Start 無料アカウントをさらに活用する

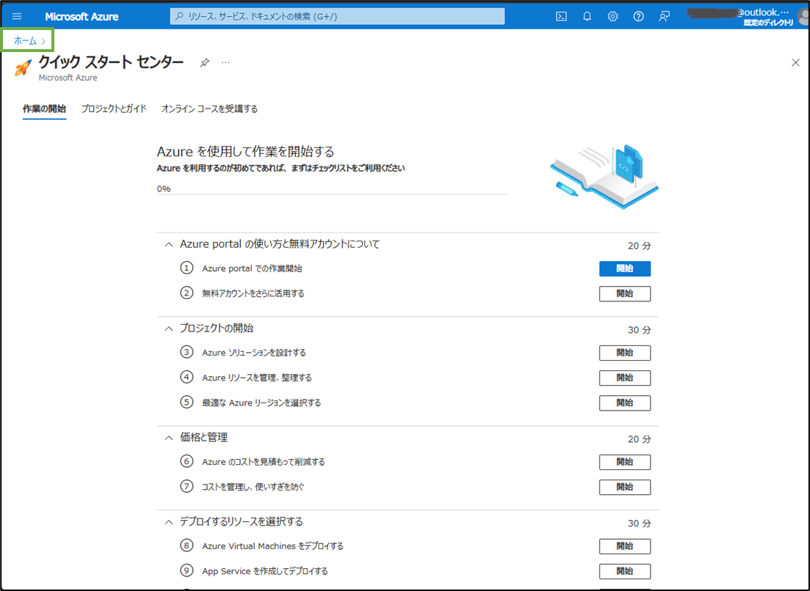pyautogui.click(x=624, y=293)
